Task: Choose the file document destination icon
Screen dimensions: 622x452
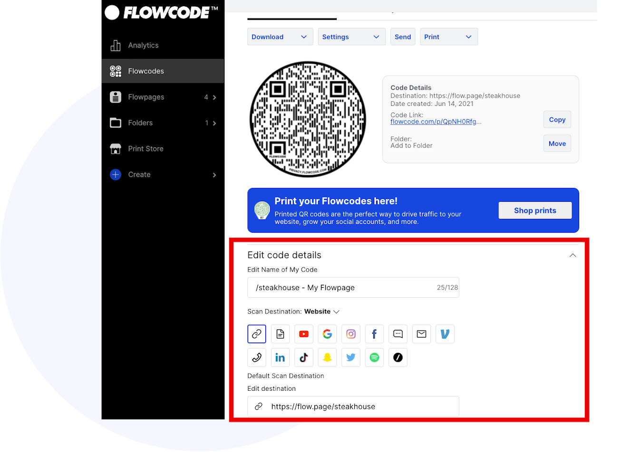Action: point(280,334)
